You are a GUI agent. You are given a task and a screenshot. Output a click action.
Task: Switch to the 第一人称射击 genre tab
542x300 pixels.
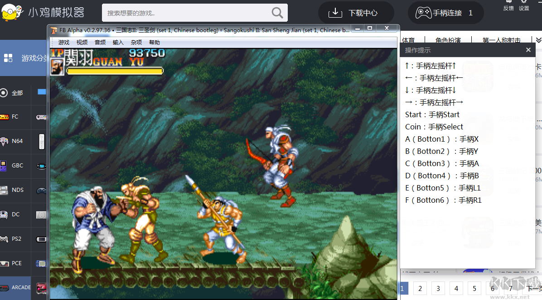[x=502, y=40]
